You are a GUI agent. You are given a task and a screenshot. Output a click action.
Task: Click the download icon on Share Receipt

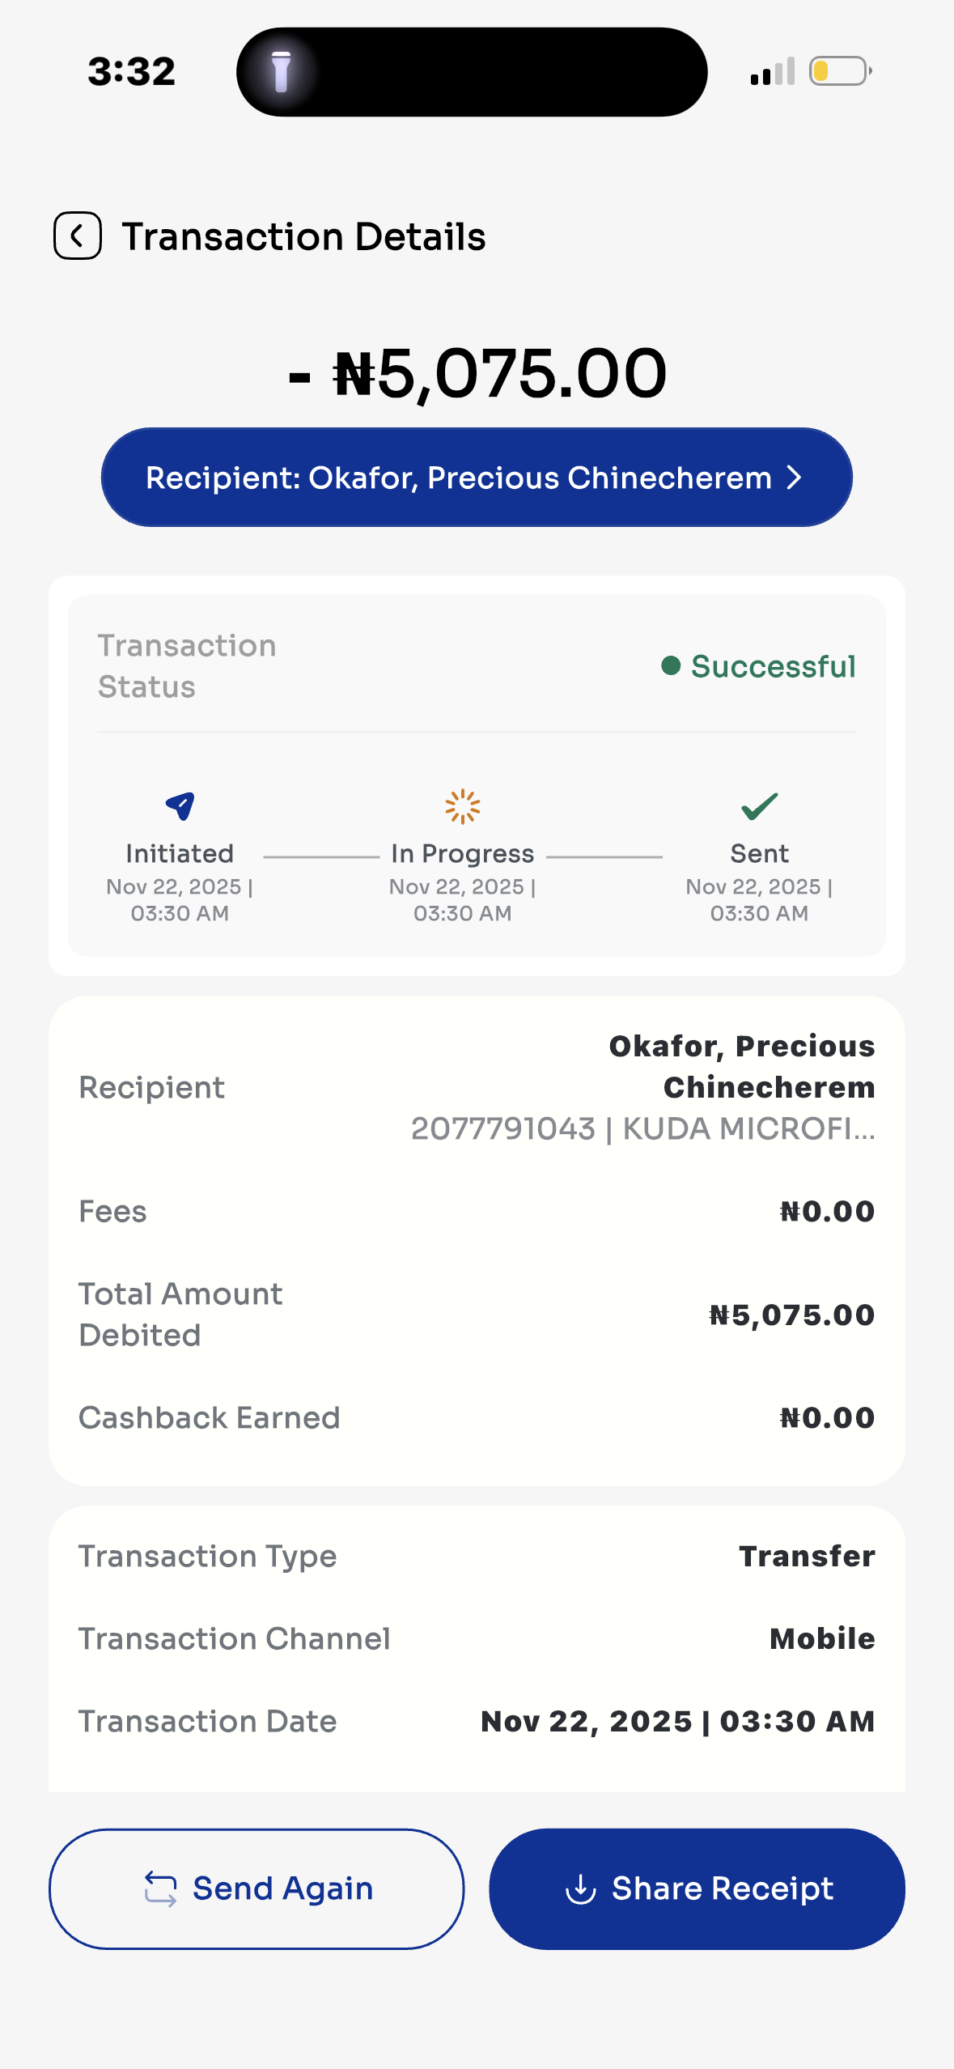580,1888
